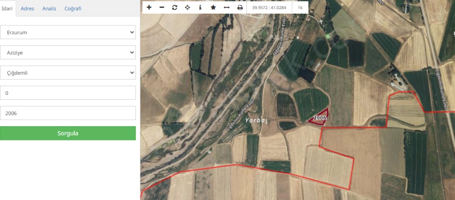Select the İdari tab
The height and width of the screenshot is (200, 455).
point(7,9)
